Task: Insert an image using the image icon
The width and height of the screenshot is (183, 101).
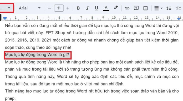Action: click(145, 8)
